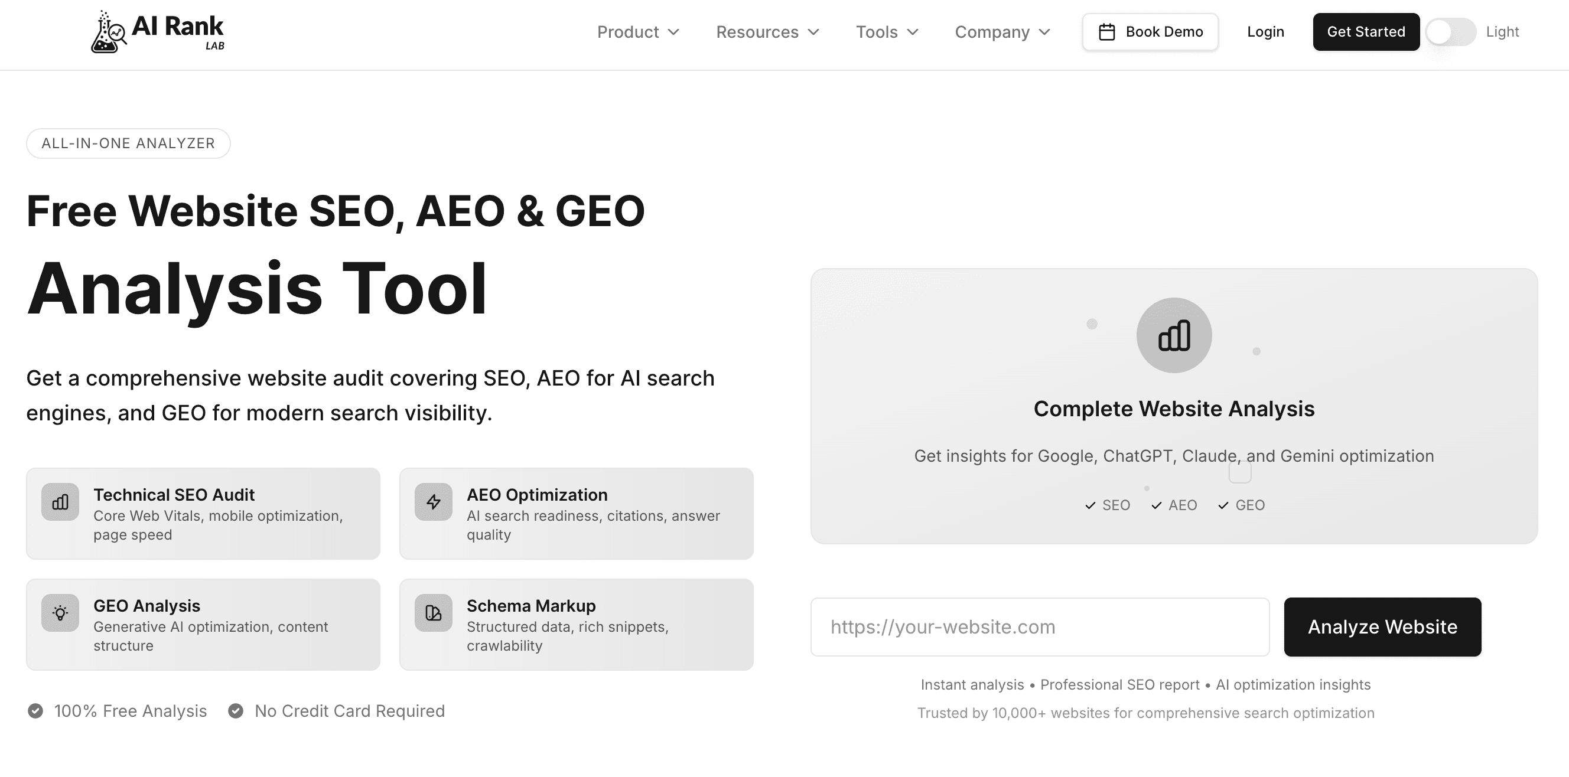Toggle the Light theme switch
Viewport: 1569px width, 777px height.
click(1450, 32)
